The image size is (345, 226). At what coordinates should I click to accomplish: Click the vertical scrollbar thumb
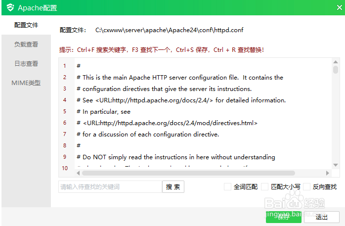(336, 70)
